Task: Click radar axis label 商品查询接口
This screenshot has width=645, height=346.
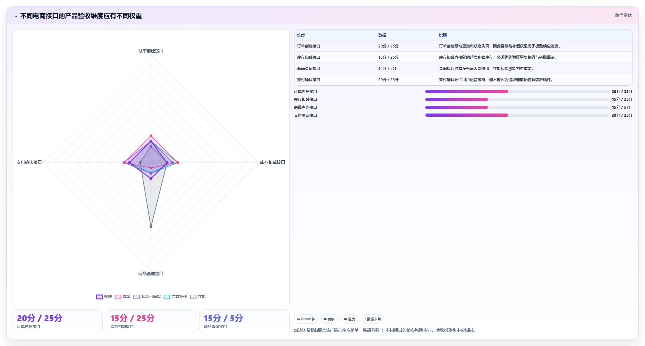Action: pyautogui.click(x=151, y=274)
